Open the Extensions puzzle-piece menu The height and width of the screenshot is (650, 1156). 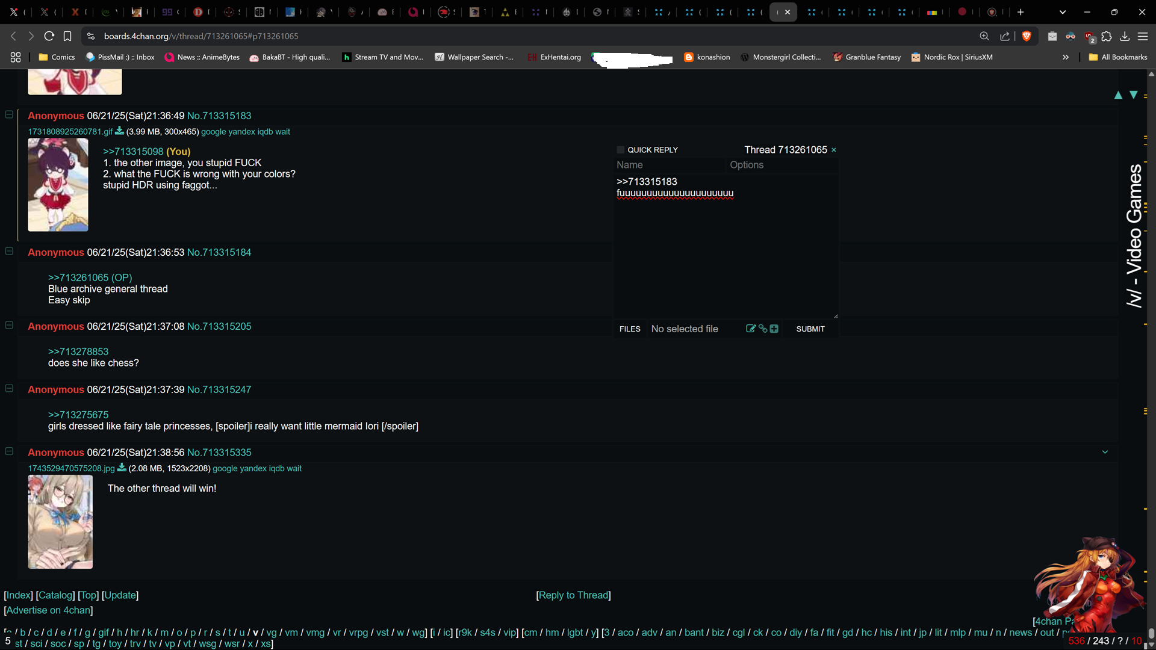coord(1107,36)
